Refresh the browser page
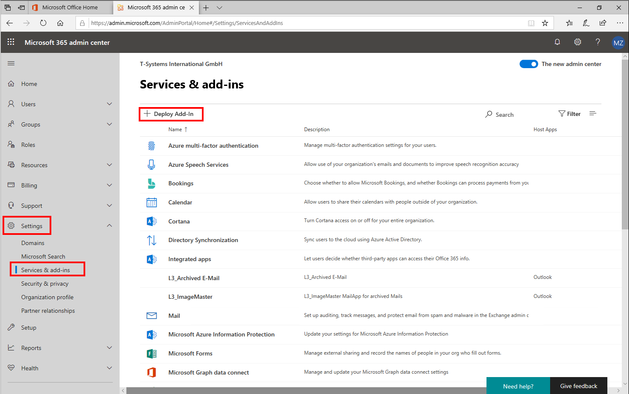The height and width of the screenshot is (394, 629). click(43, 23)
